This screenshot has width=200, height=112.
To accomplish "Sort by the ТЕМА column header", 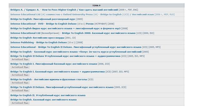I will click(96, 6).
